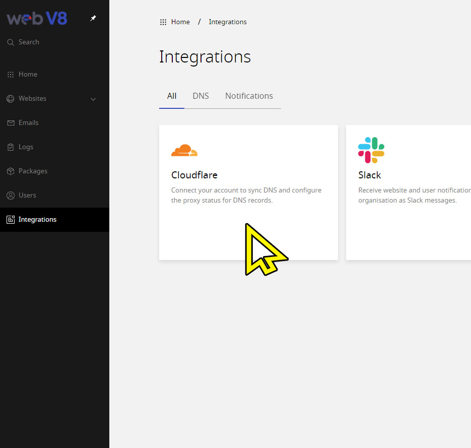471x448 pixels.
Task: Open Logs via the clipboard icon
Action: [11, 147]
